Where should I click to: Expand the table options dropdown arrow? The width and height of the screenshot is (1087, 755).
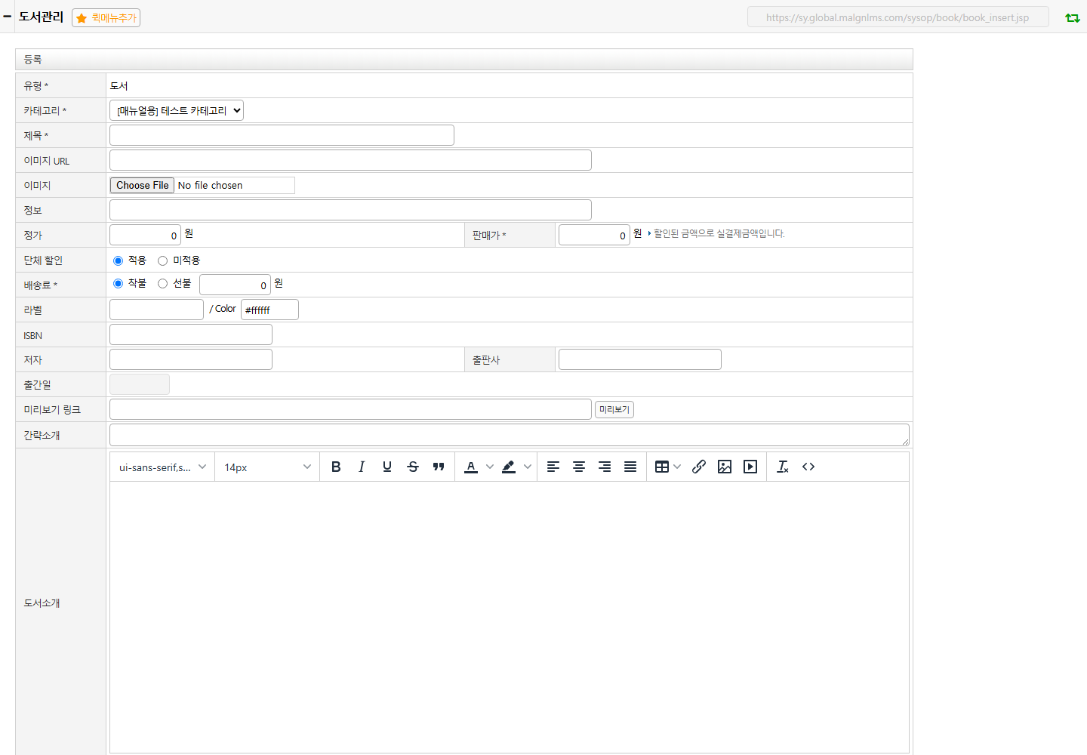(x=677, y=467)
